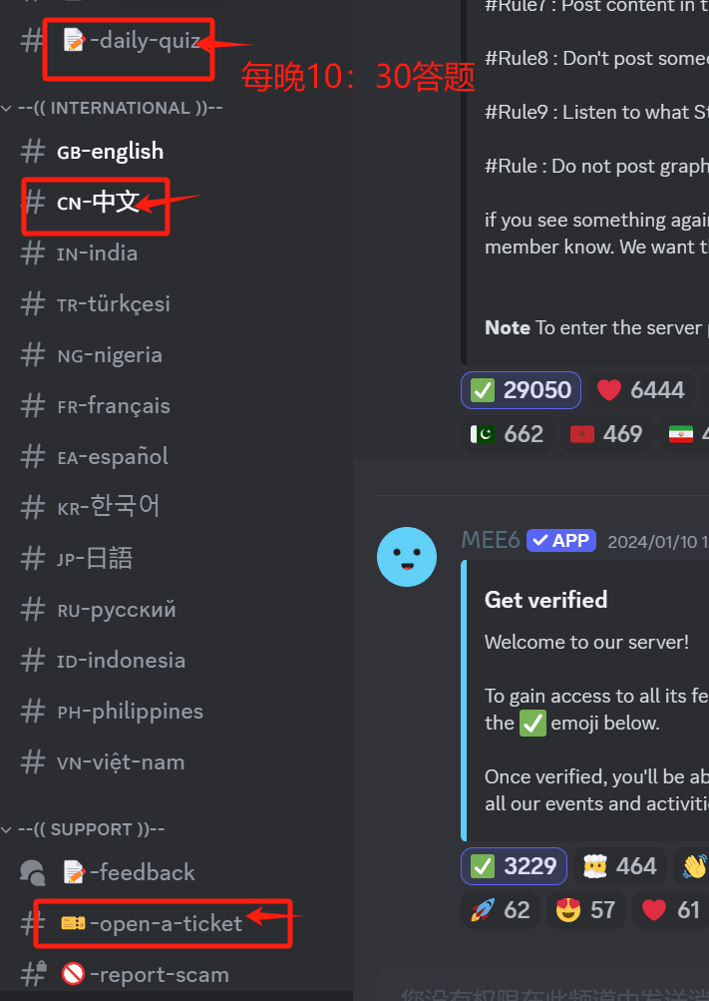Viewport: 709px width, 1001px height.
Task: React with the heart-eyes emoji showing 57
Action: (585, 910)
